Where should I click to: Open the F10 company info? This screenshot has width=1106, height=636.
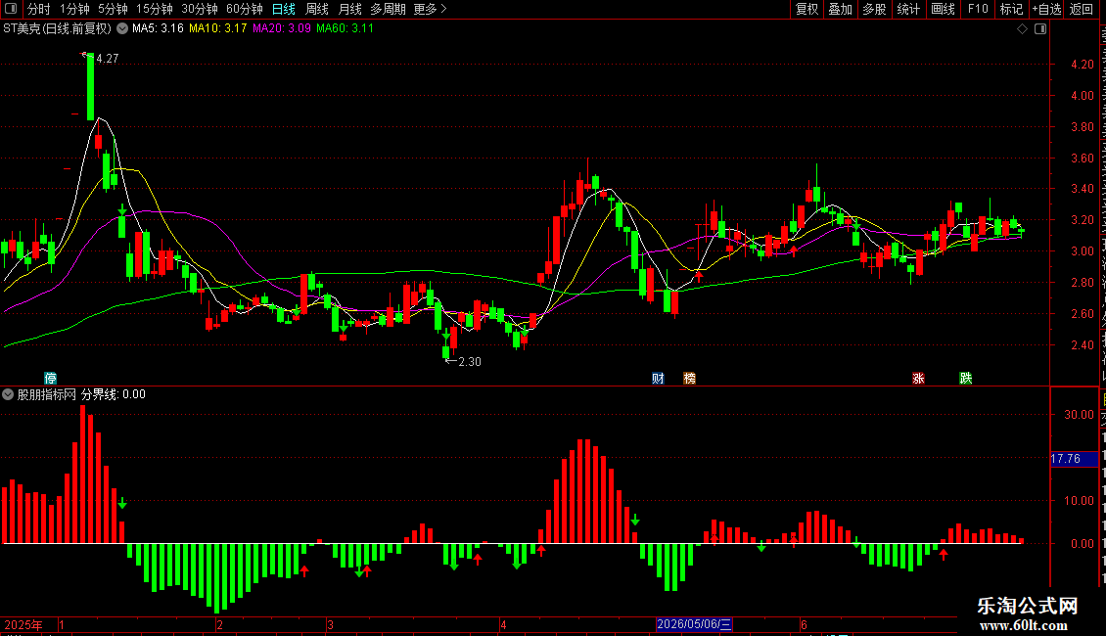(x=978, y=9)
